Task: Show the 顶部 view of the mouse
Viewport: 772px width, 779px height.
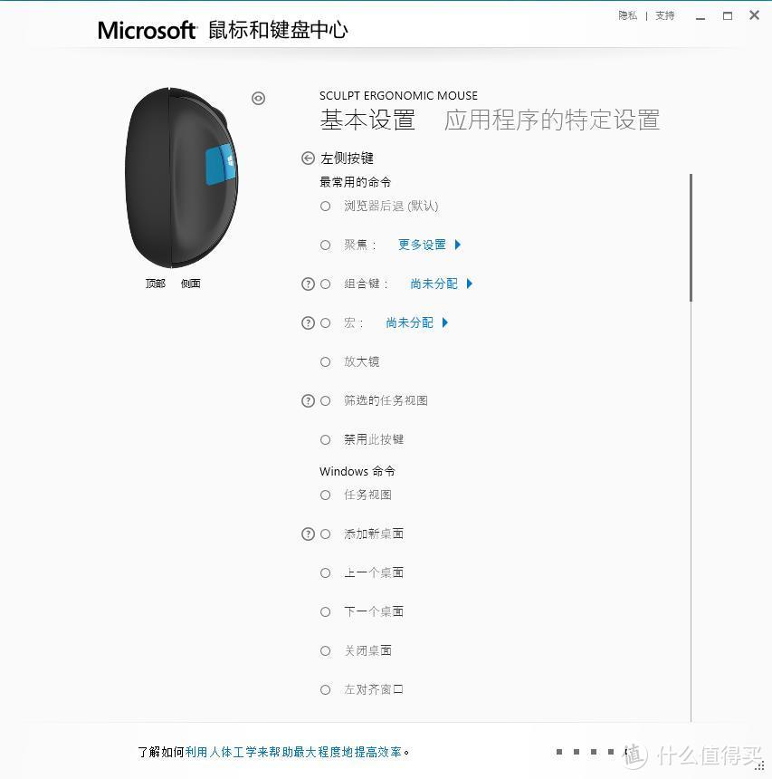Action: [x=156, y=284]
